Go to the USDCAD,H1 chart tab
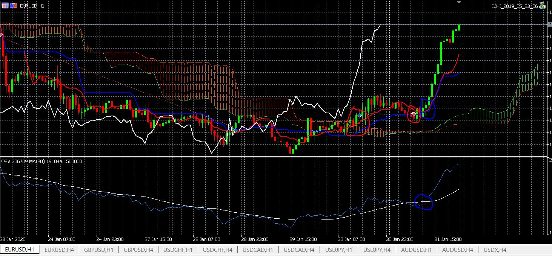Viewport: 552px width, 256px height. coord(258,250)
